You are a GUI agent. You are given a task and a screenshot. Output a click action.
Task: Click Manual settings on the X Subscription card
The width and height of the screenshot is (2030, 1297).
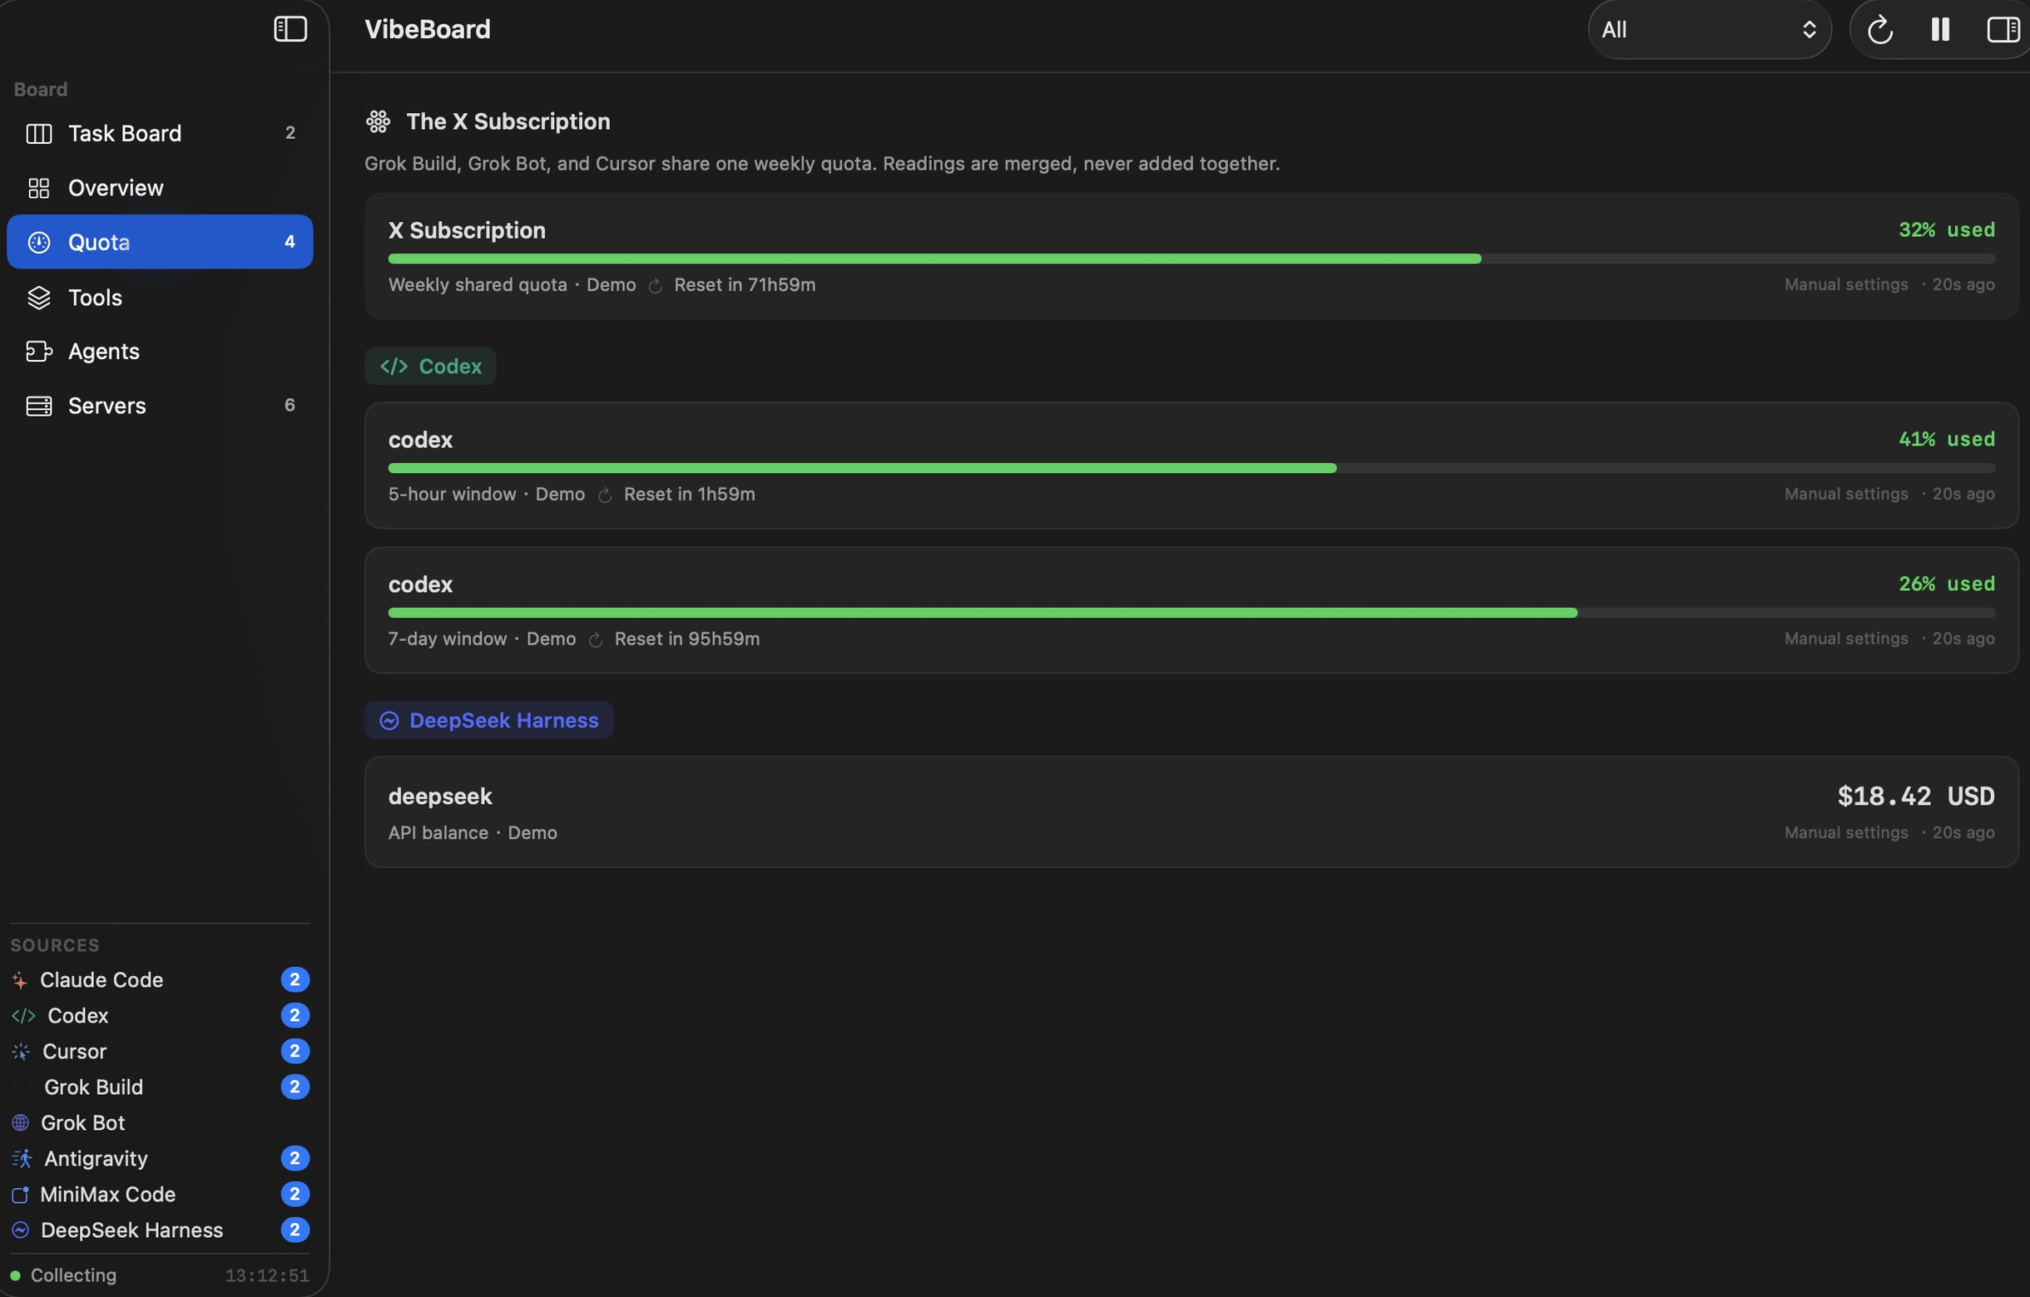pos(1845,284)
